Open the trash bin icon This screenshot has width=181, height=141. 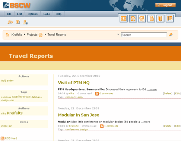tap(151, 19)
